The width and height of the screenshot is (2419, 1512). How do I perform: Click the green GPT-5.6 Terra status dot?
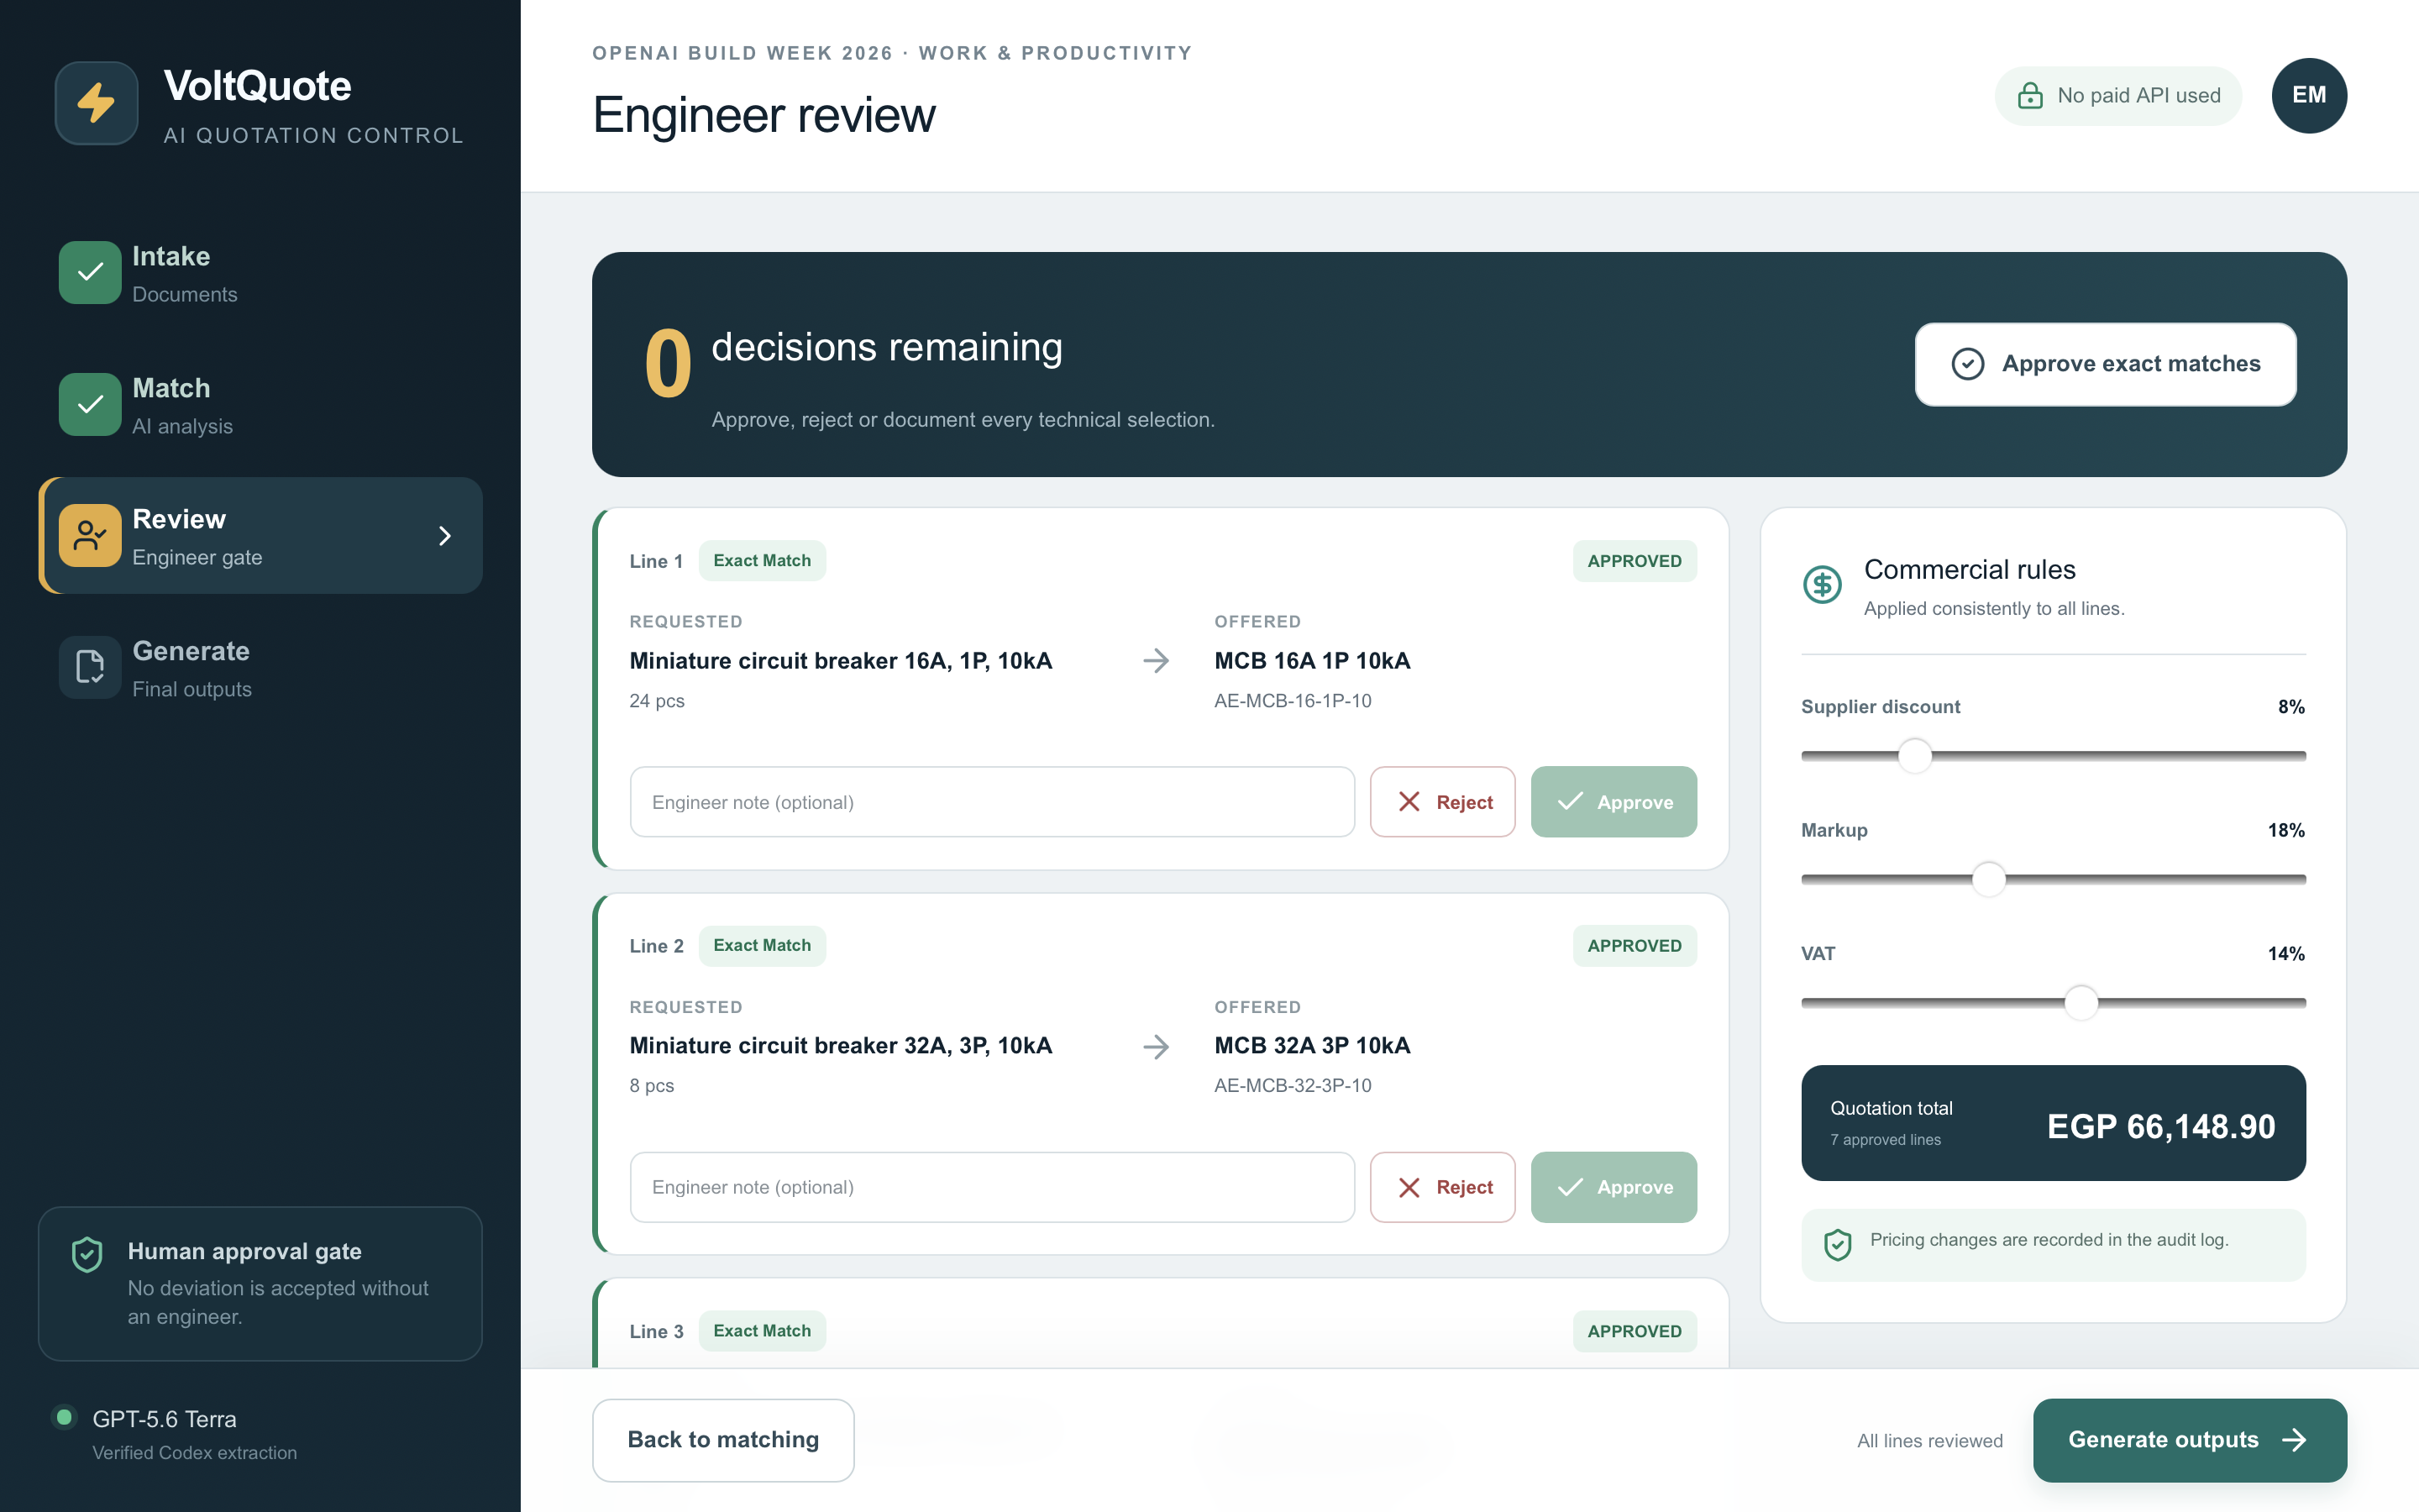[64, 1417]
